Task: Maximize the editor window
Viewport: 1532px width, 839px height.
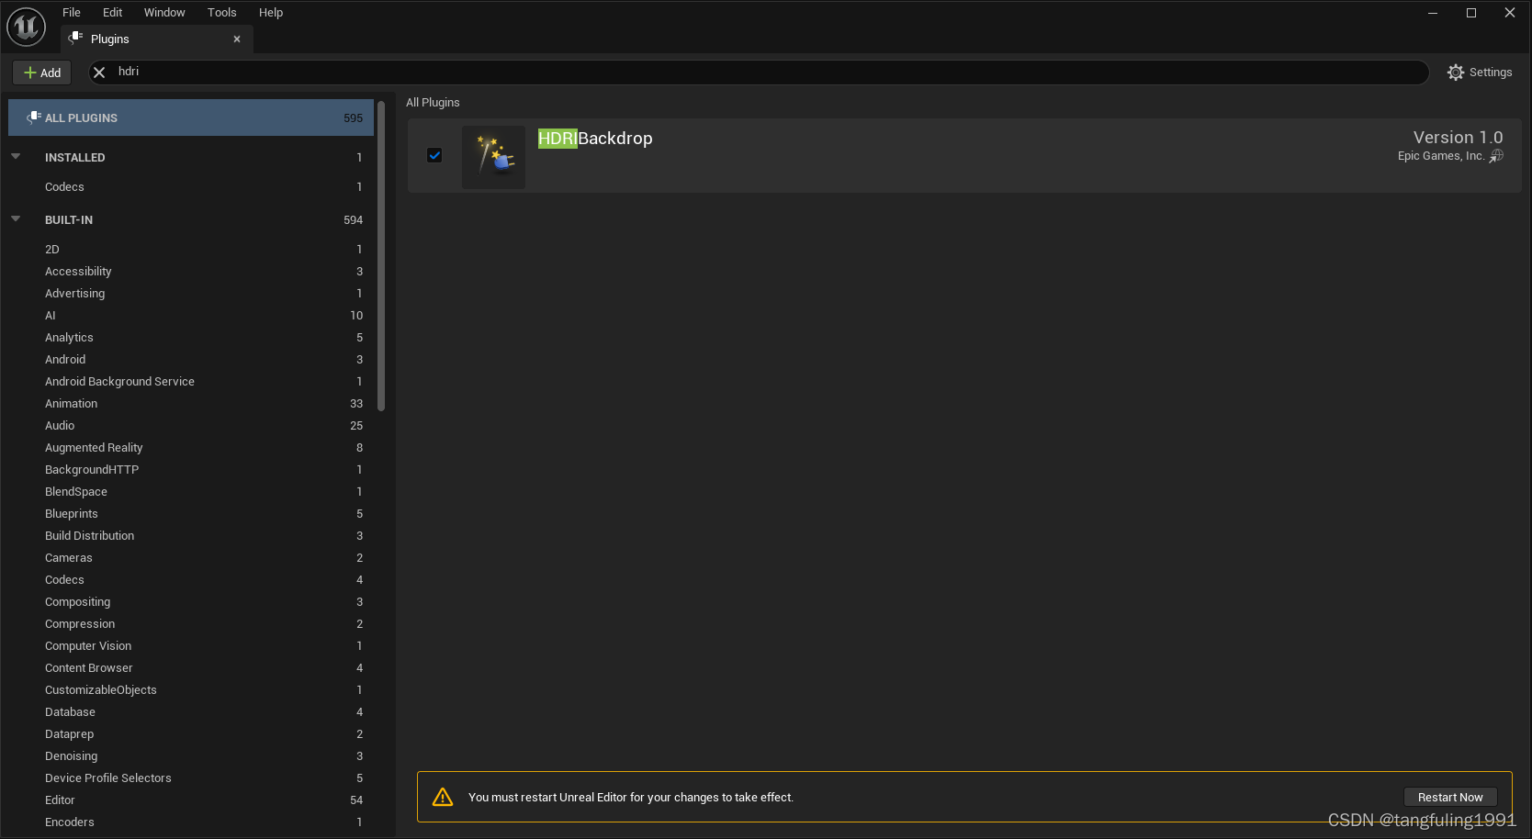Action: pos(1471,13)
